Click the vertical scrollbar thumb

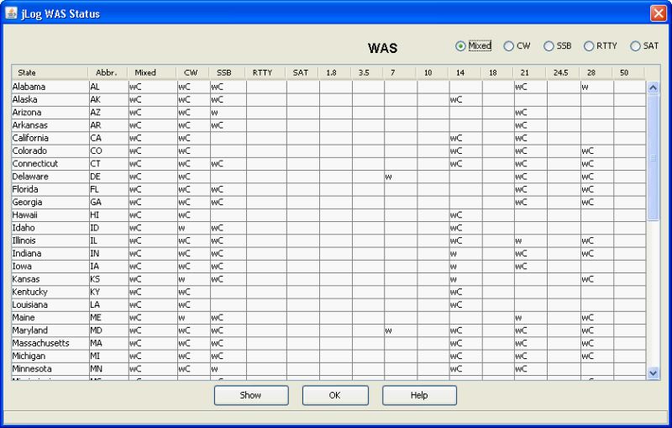tap(654, 156)
